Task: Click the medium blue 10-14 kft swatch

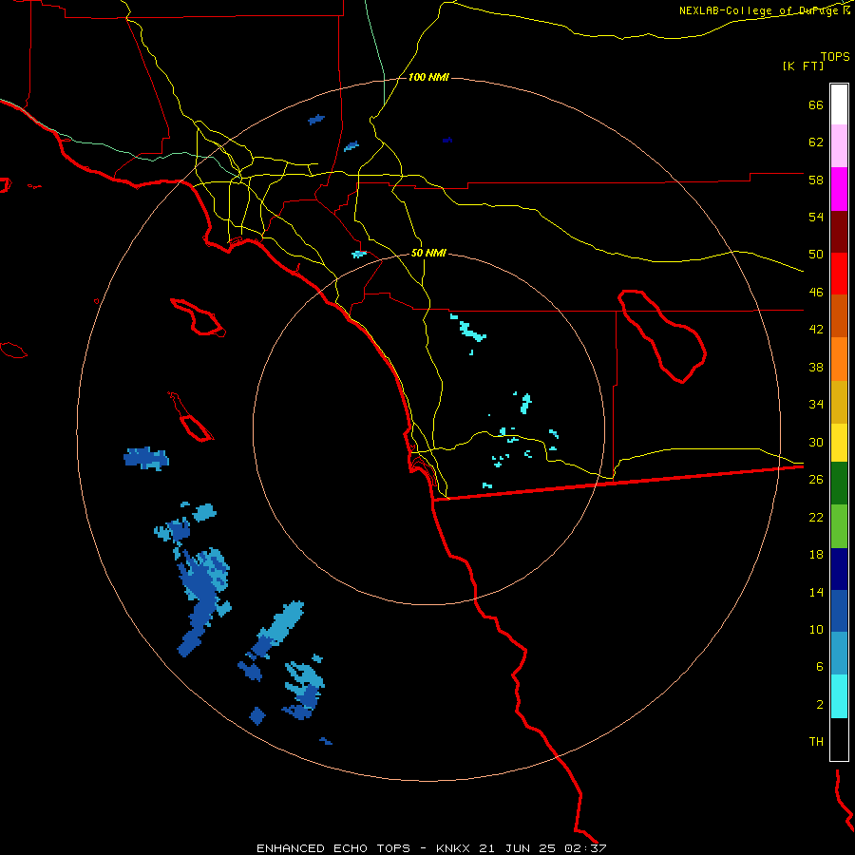Action: click(x=839, y=611)
